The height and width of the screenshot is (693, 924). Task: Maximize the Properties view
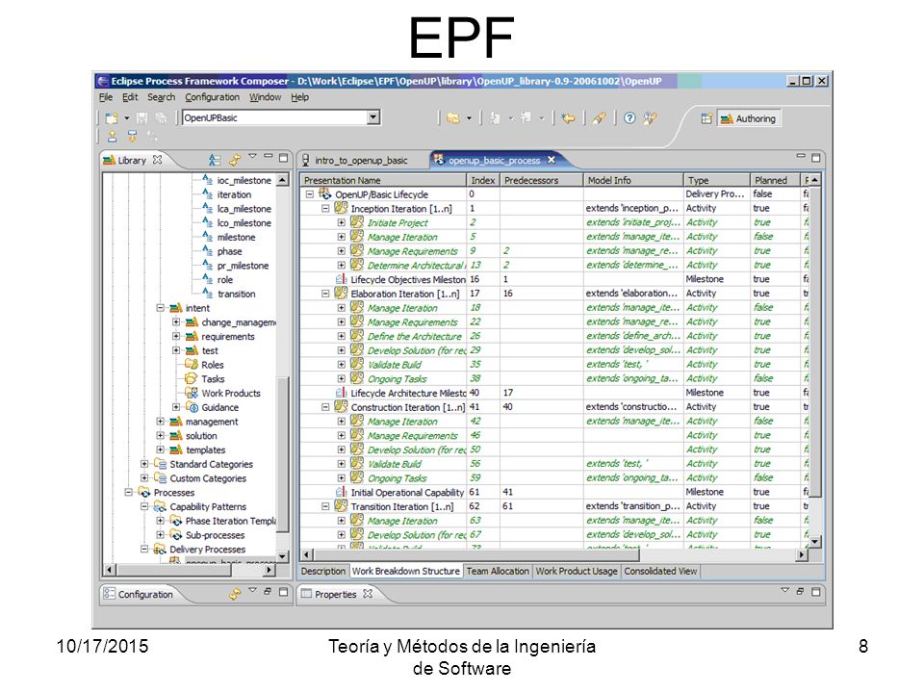click(815, 591)
